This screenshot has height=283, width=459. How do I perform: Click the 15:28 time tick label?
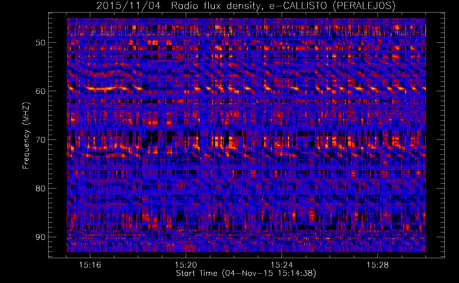coord(378,265)
